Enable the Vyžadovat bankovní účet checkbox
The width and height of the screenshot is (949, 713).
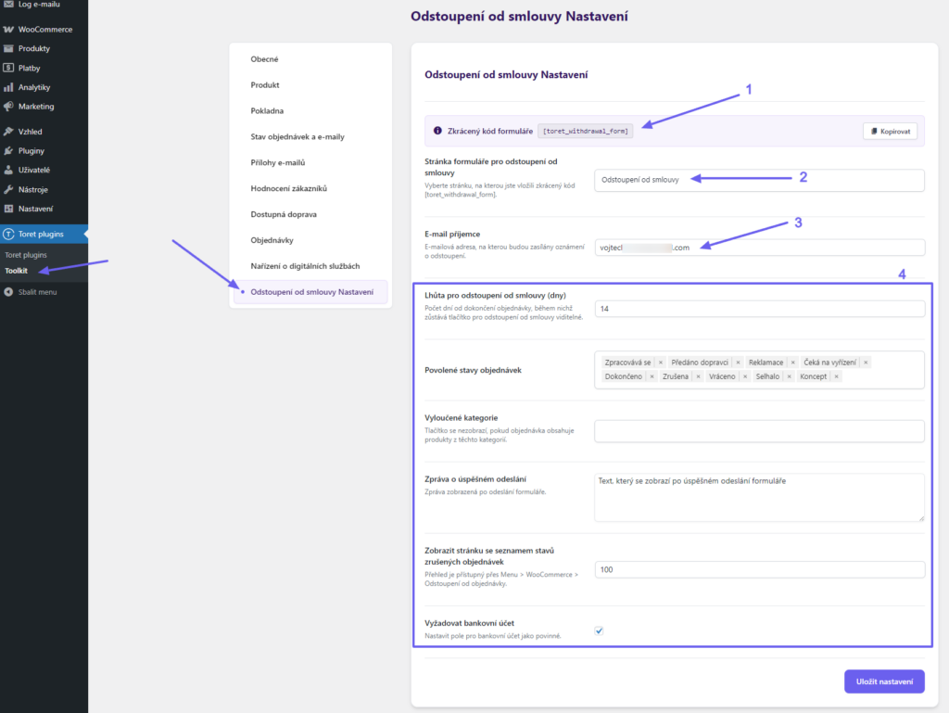point(599,630)
